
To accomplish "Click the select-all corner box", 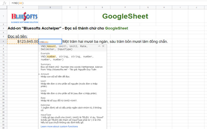I will point(4,7).
